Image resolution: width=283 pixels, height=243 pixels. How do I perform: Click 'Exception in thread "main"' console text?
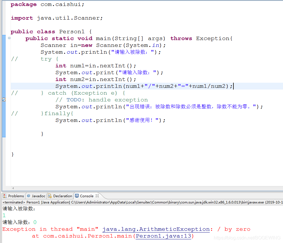(x=50, y=229)
